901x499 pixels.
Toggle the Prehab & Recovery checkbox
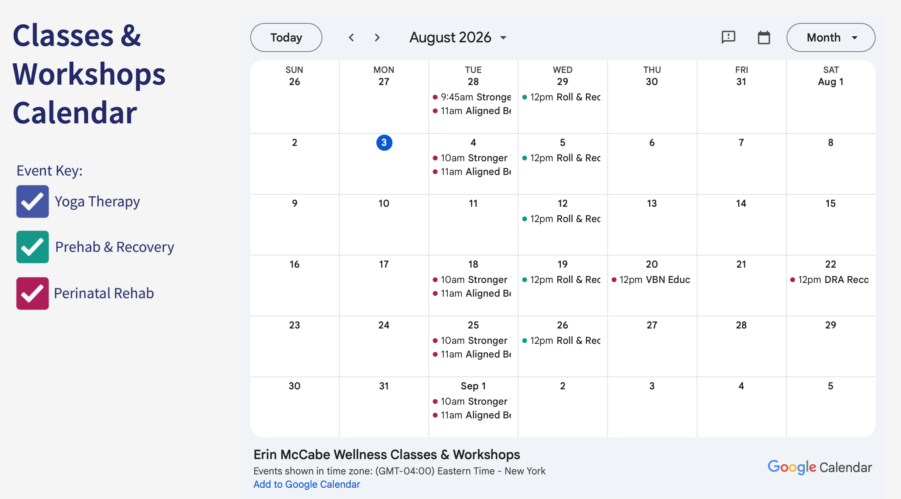[33, 247]
